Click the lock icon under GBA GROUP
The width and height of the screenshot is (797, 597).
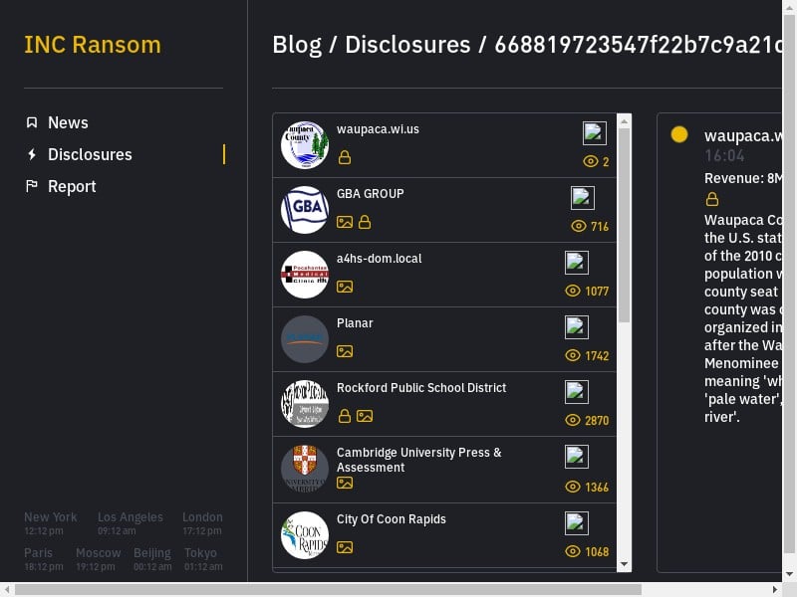coord(365,222)
